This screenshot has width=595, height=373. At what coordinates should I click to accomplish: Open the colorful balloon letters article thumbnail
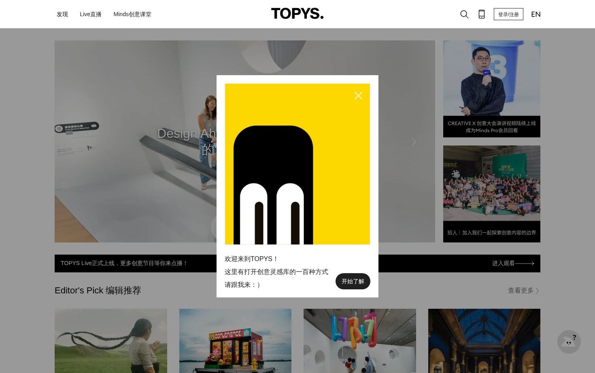pos(360,341)
